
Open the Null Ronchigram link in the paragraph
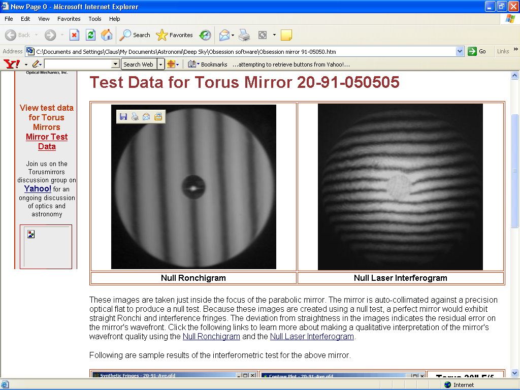click(211, 336)
